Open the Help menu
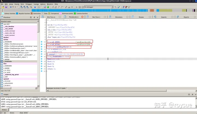Screen dimensions: 197x114 coord(56,4)
